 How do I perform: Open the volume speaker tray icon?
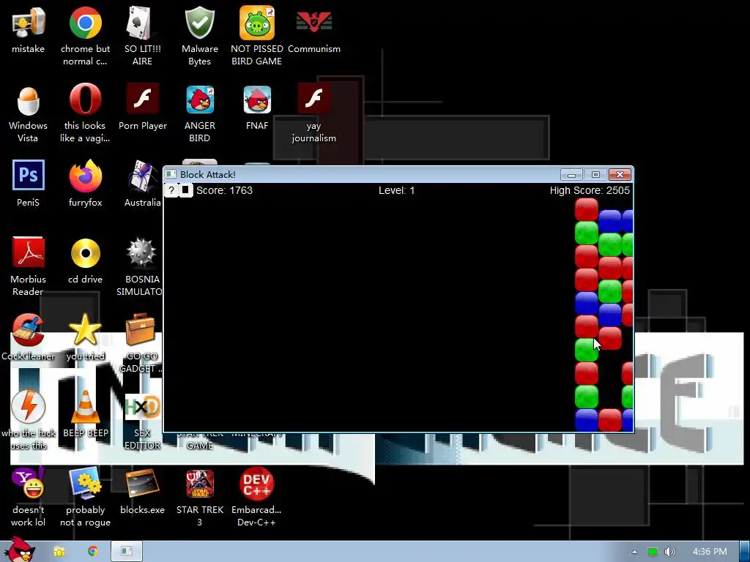tap(670, 552)
